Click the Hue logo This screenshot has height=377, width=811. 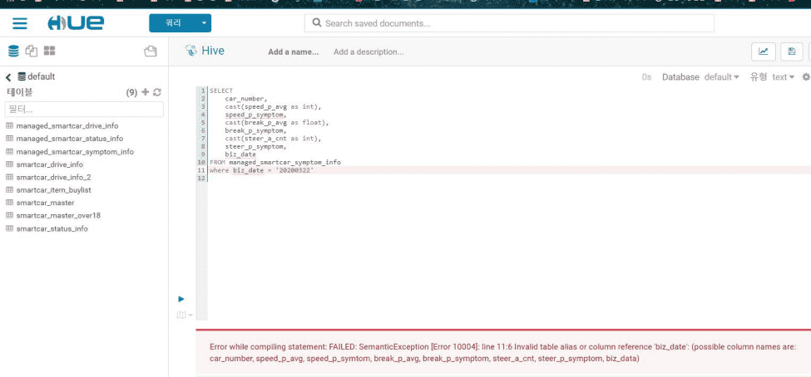pos(76,23)
